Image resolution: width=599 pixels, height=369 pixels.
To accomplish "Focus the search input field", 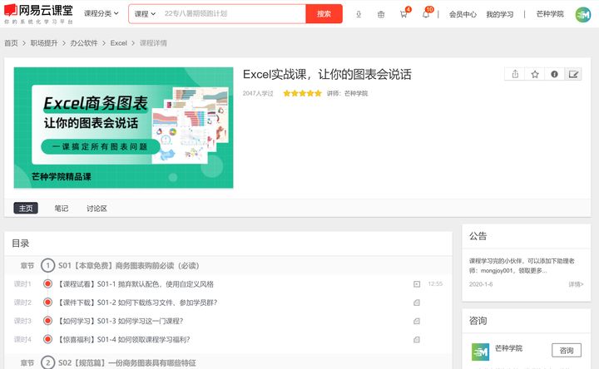I will tap(233, 14).
